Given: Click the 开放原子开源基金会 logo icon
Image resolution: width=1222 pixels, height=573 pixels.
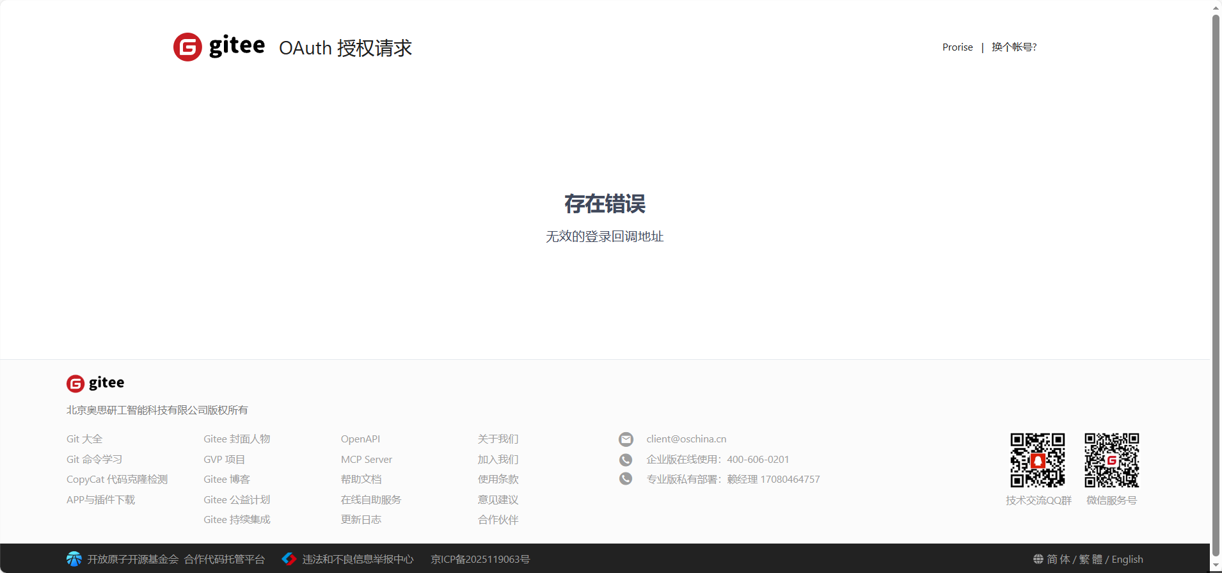Looking at the screenshot, I should (x=74, y=559).
